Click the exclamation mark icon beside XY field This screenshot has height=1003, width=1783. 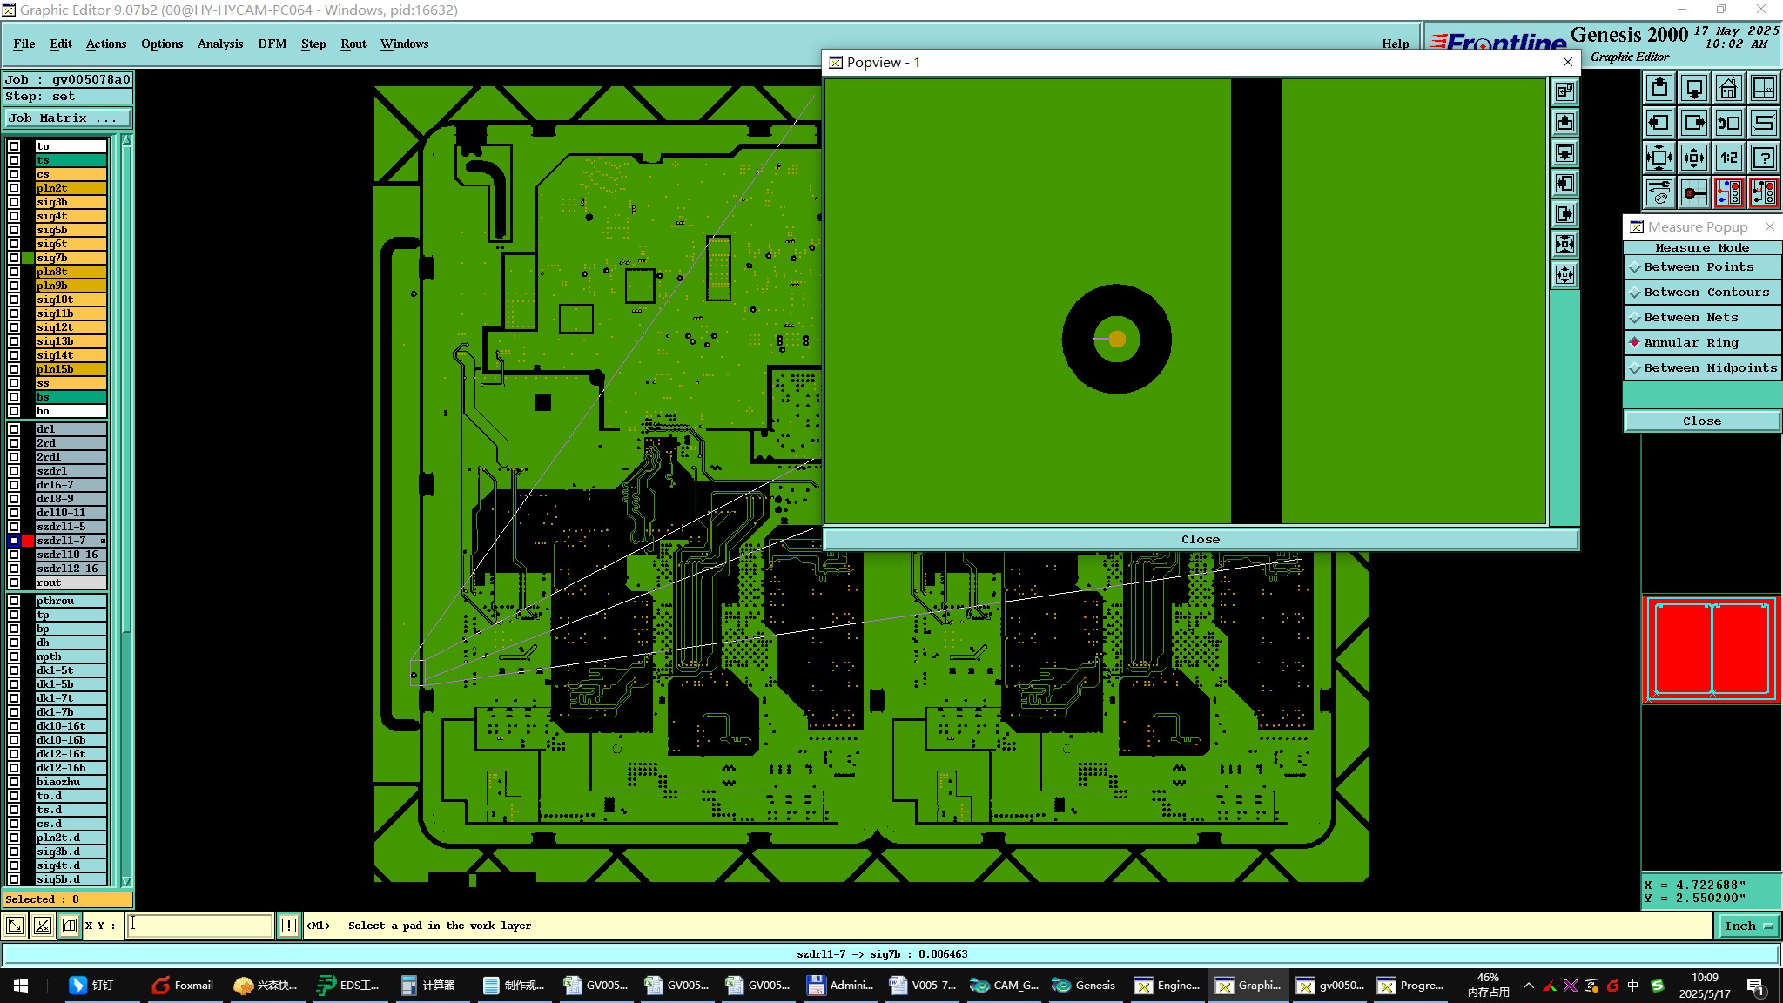(289, 926)
